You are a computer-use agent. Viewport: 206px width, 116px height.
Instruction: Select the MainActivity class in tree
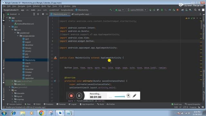point(29,60)
